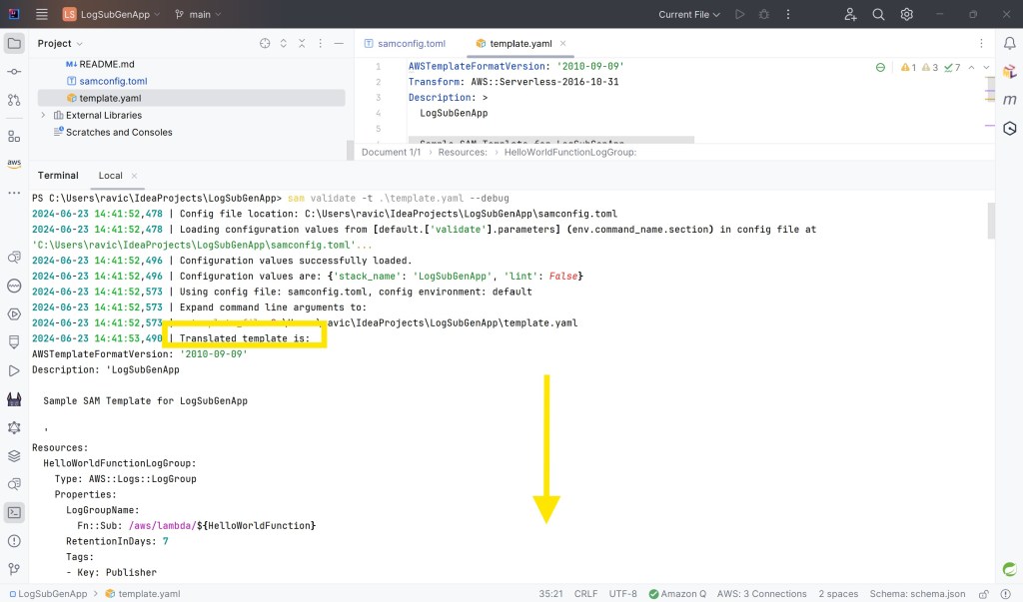Click the Amazon Q status bar widget

coord(678,593)
